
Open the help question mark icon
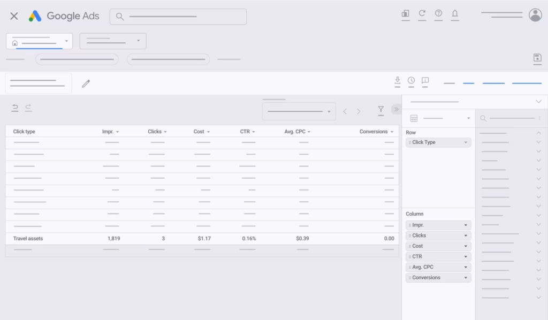438,14
